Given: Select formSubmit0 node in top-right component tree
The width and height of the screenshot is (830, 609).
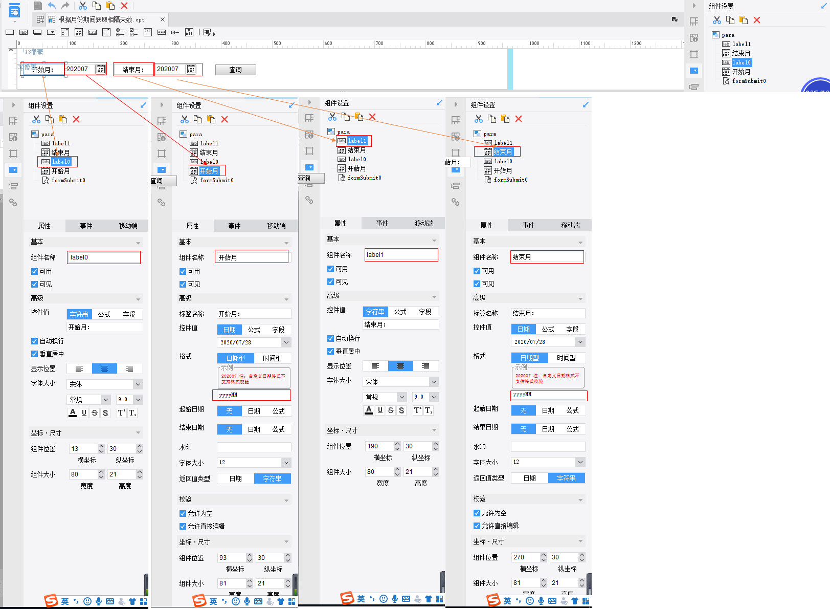Looking at the screenshot, I should point(745,81).
